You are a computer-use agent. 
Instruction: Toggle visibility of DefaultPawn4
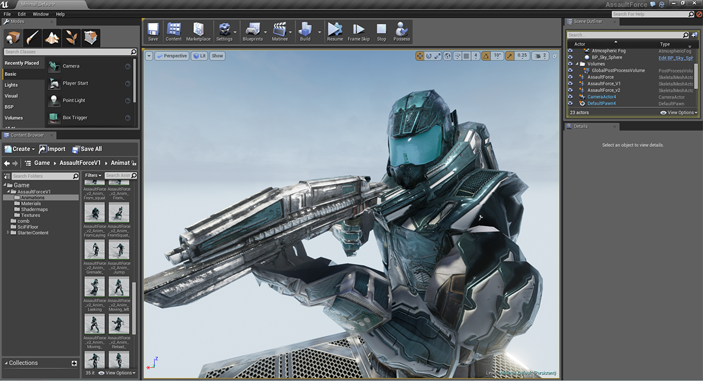[571, 103]
